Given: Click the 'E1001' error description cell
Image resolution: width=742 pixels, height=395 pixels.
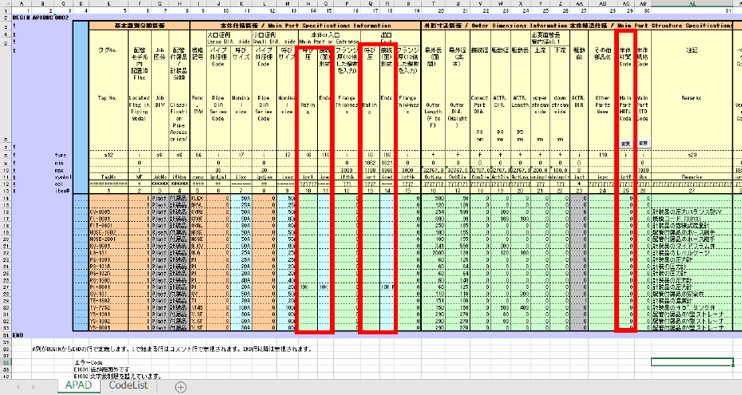Looking at the screenshot, I should (x=101, y=369).
